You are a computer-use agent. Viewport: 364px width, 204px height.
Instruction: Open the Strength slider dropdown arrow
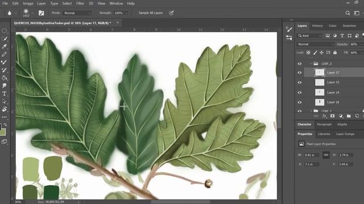pos(126,13)
